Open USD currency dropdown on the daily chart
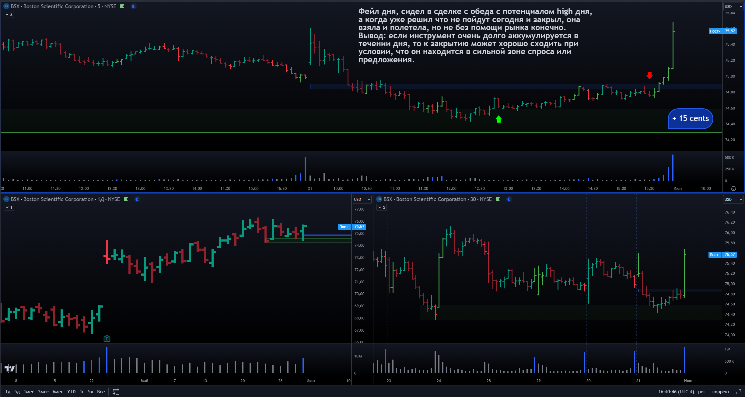Screen dimensions: 745x397 point(362,199)
